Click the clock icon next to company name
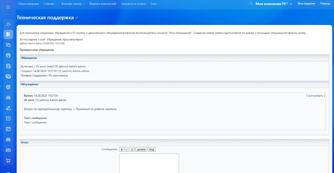 pos(287,3)
